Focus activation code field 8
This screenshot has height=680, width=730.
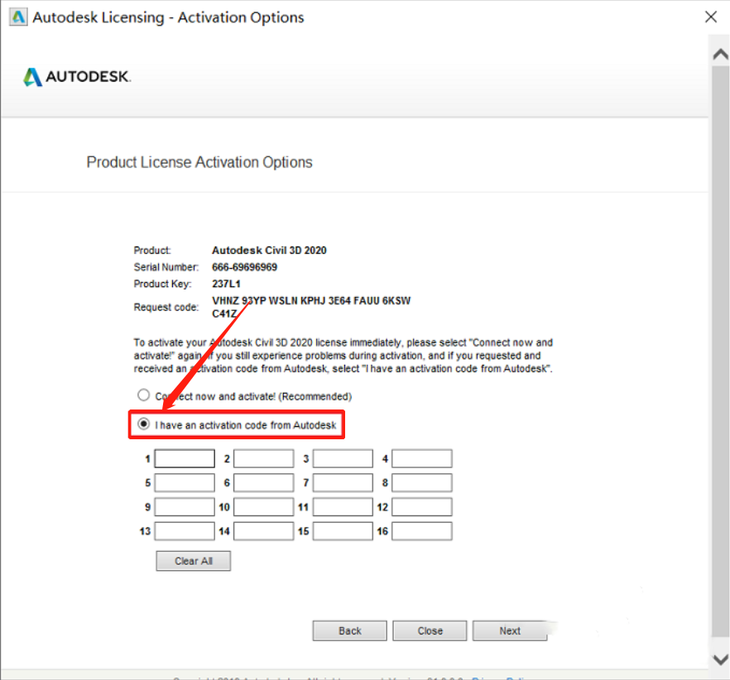point(421,482)
